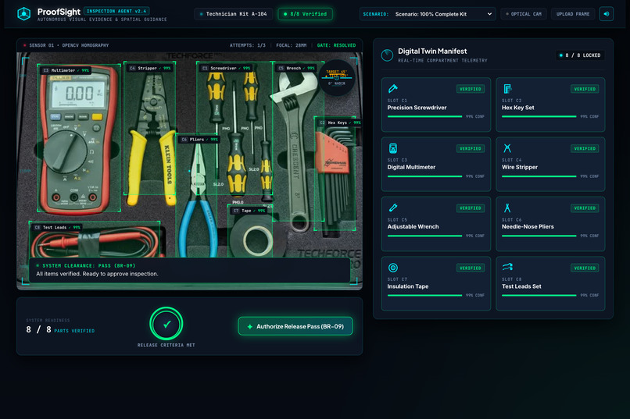
Task: Click the Technician Kit A-104 pill
Action: (x=233, y=14)
